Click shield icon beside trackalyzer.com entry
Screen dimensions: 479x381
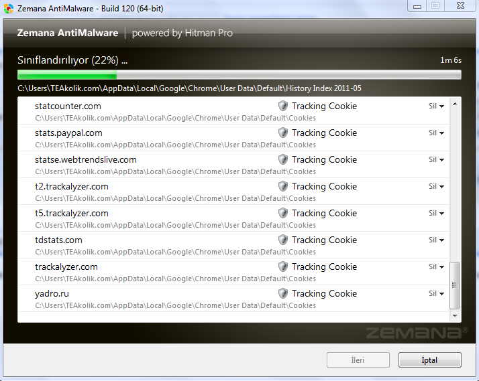click(283, 267)
